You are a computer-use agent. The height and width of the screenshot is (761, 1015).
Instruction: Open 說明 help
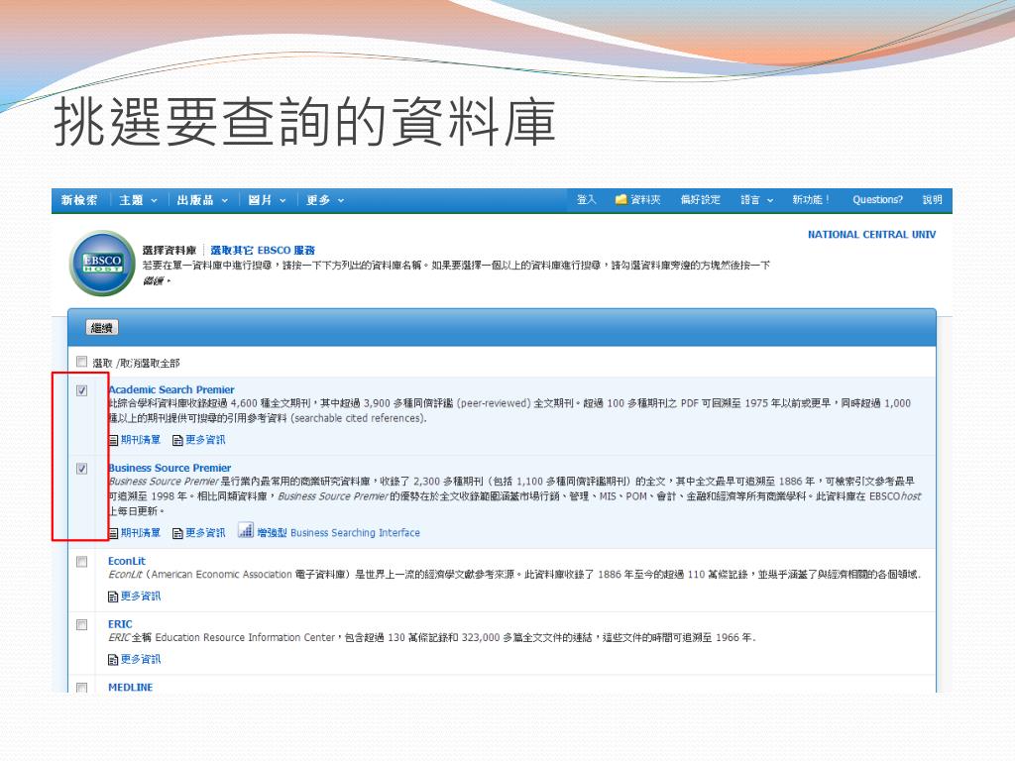tap(932, 200)
